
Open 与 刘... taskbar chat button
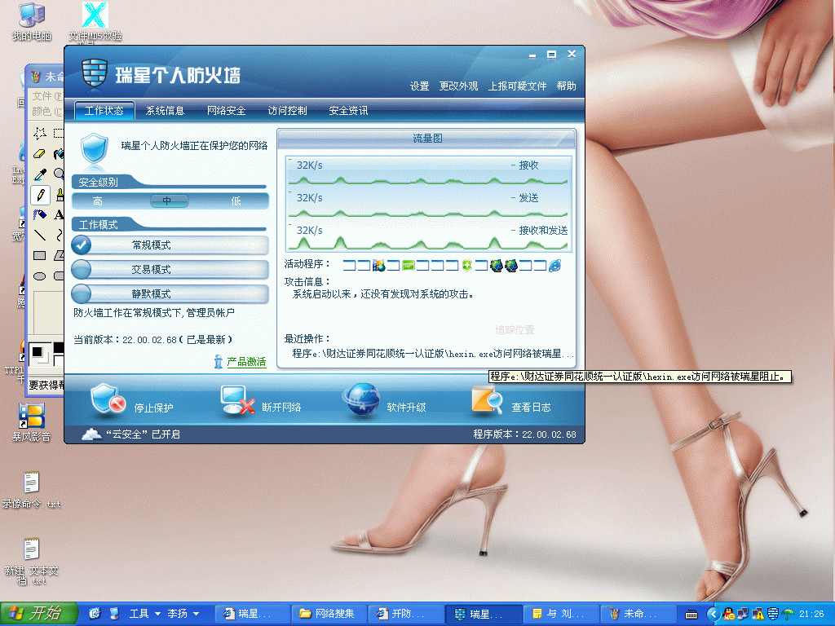[561, 614]
